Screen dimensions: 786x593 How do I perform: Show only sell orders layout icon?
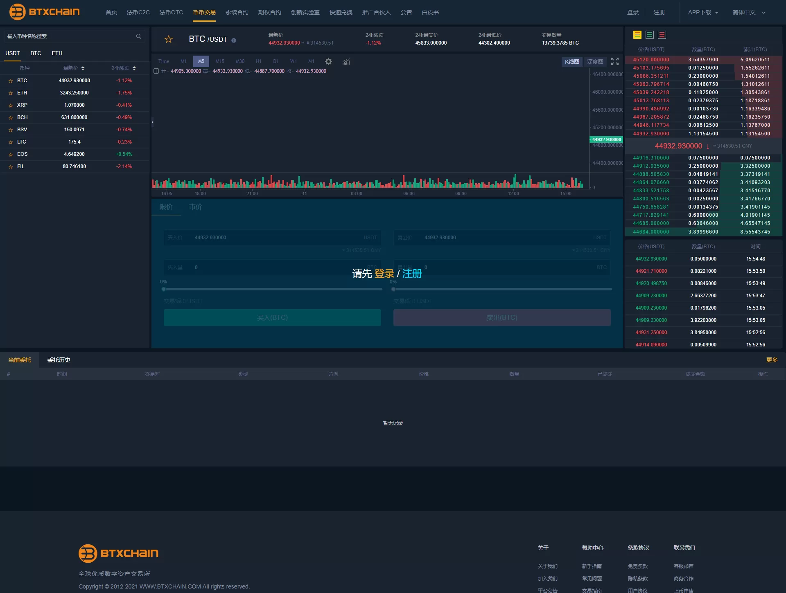(x=662, y=35)
